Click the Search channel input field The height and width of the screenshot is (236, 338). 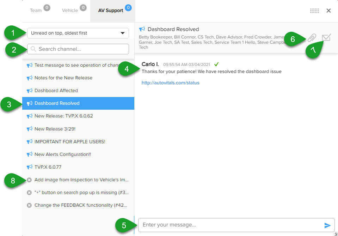click(78, 49)
